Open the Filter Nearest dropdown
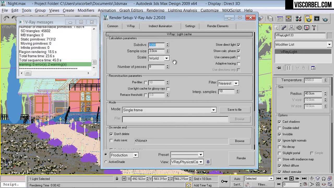Image resolution: width=334 pixels, height=188 pixels. pyautogui.click(x=228, y=83)
